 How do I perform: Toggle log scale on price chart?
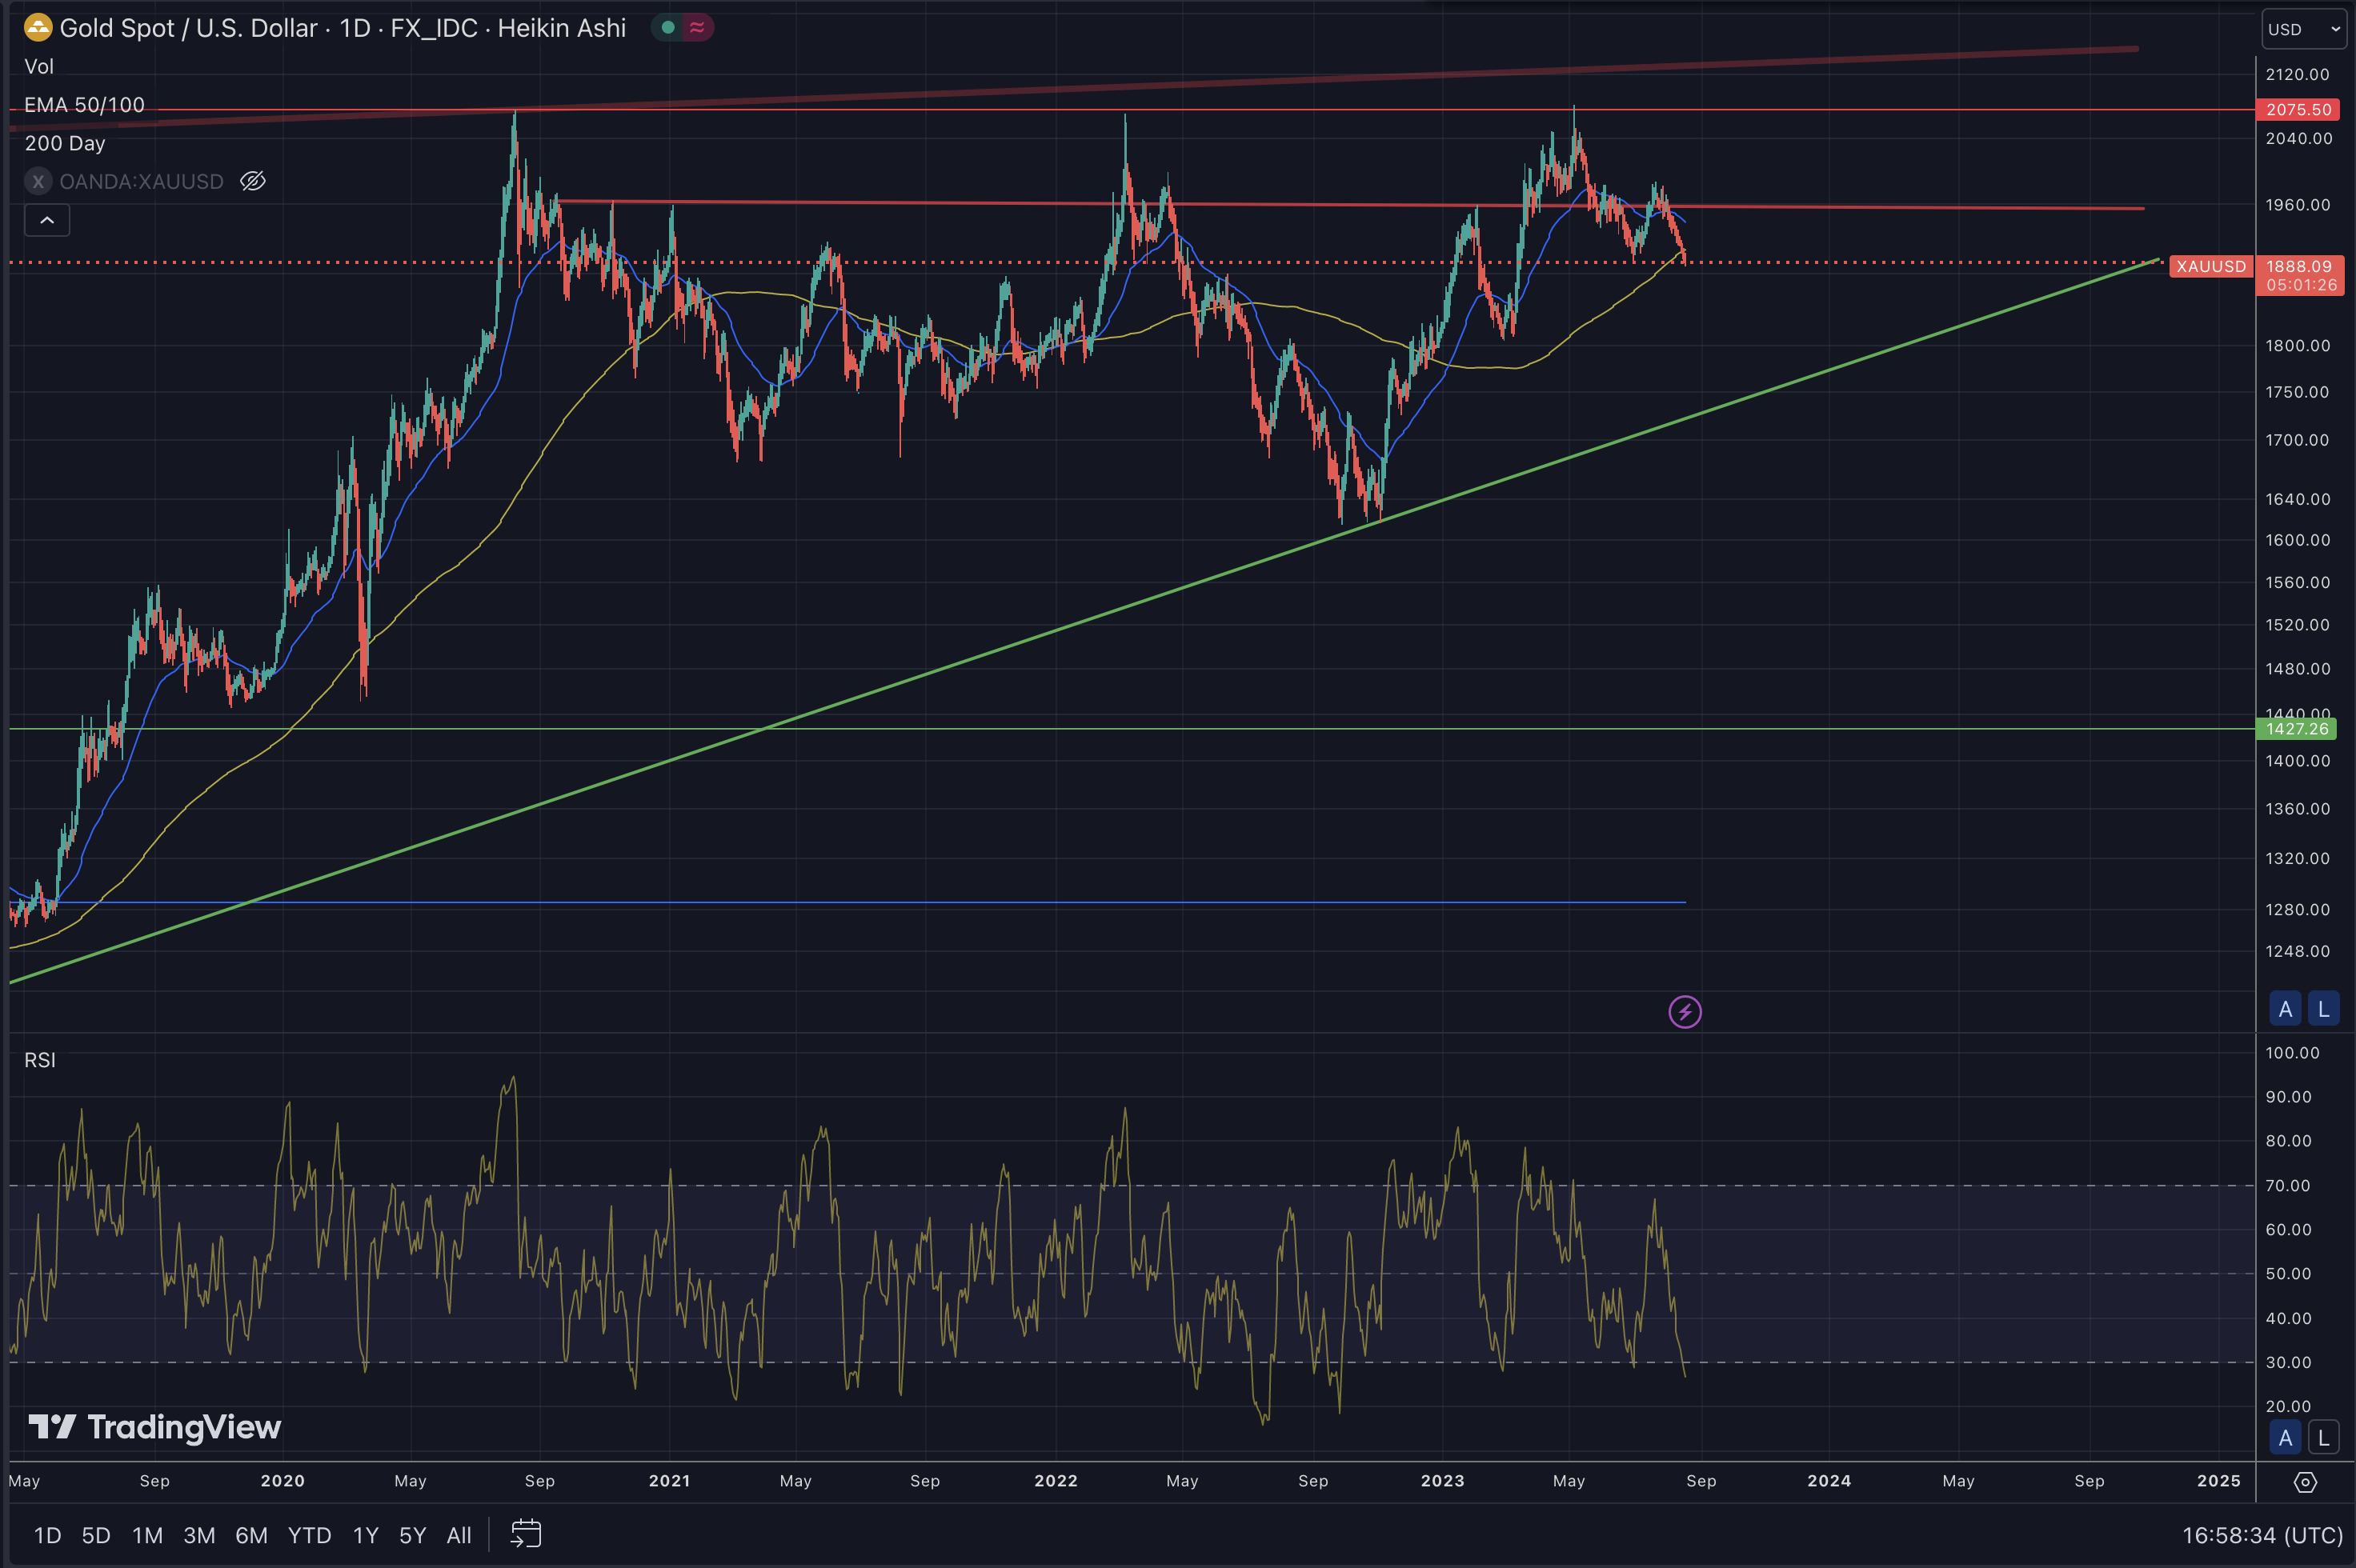2323,1009
